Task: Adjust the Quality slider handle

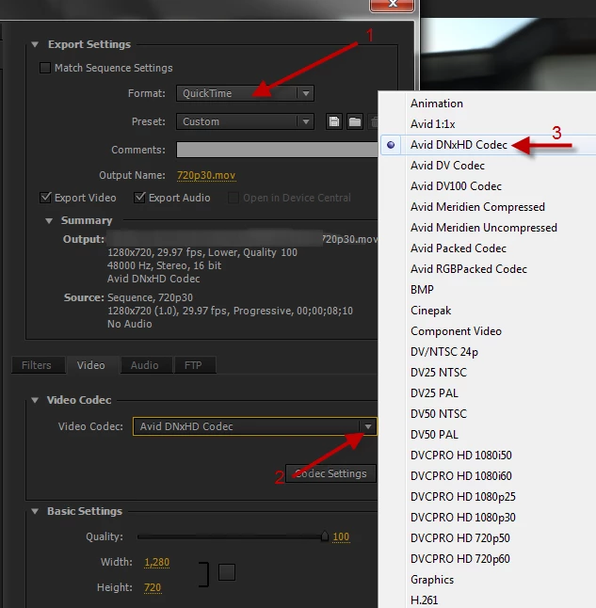Action: click(x=325, y=536)
